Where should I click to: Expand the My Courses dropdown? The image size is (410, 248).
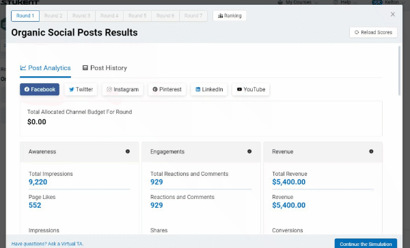point(299,2)
